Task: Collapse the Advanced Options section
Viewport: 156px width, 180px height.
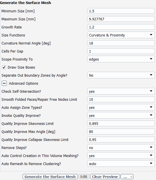Action: [4, 83]
